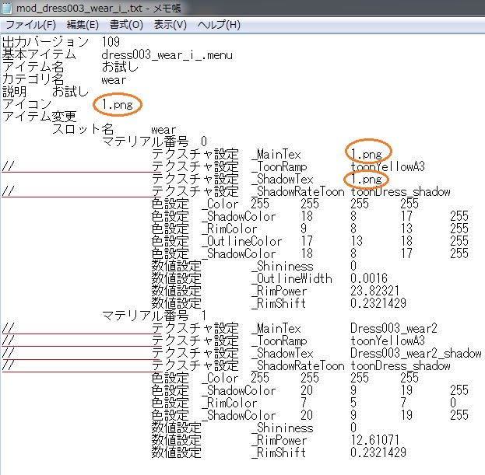The width and height of the screenshot is (485, 475).
Task: Click the カテゴリ名 value wear
Action: [x=114, y=80]
